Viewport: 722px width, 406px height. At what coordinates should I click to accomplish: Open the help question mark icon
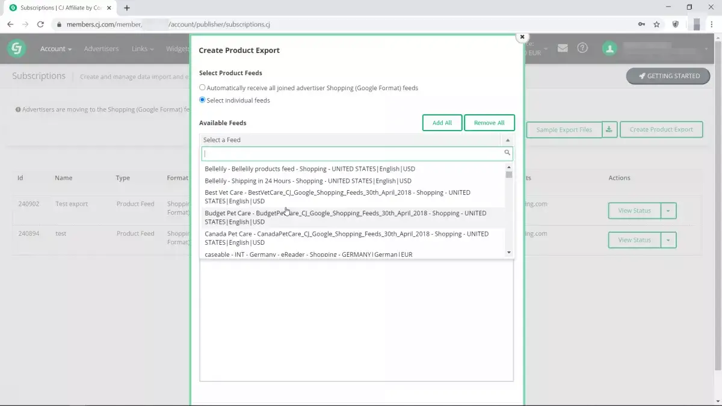(582, 48)
